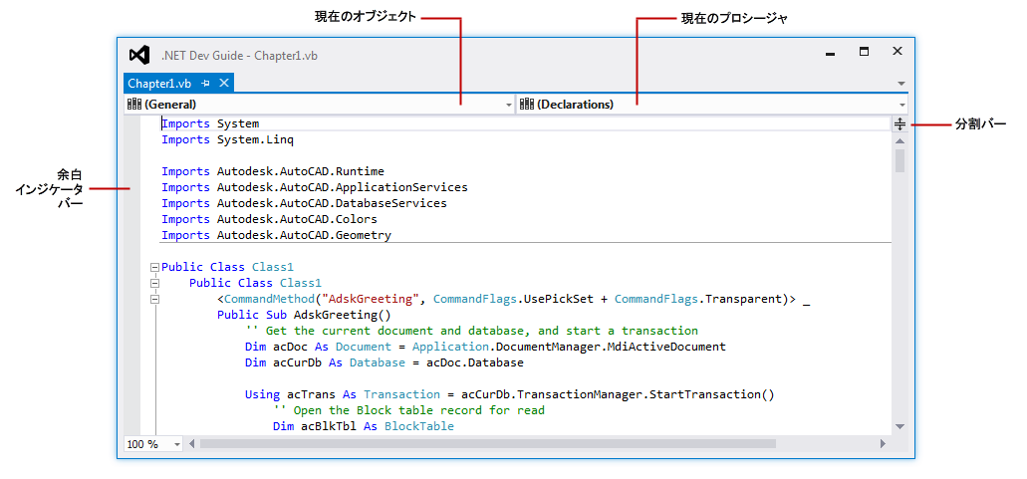Click the vertical scrollbar up arrow

(x=899, y=140)
